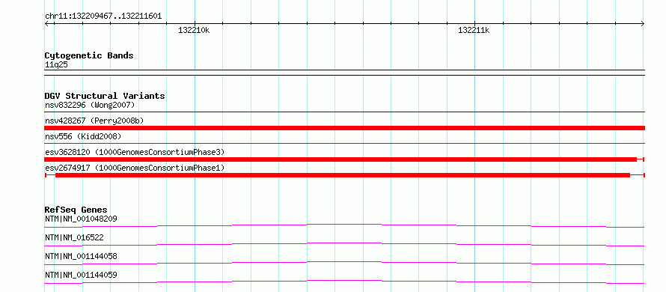Open variant nsv428267 (Perry2008b) label

coord(94,121)
